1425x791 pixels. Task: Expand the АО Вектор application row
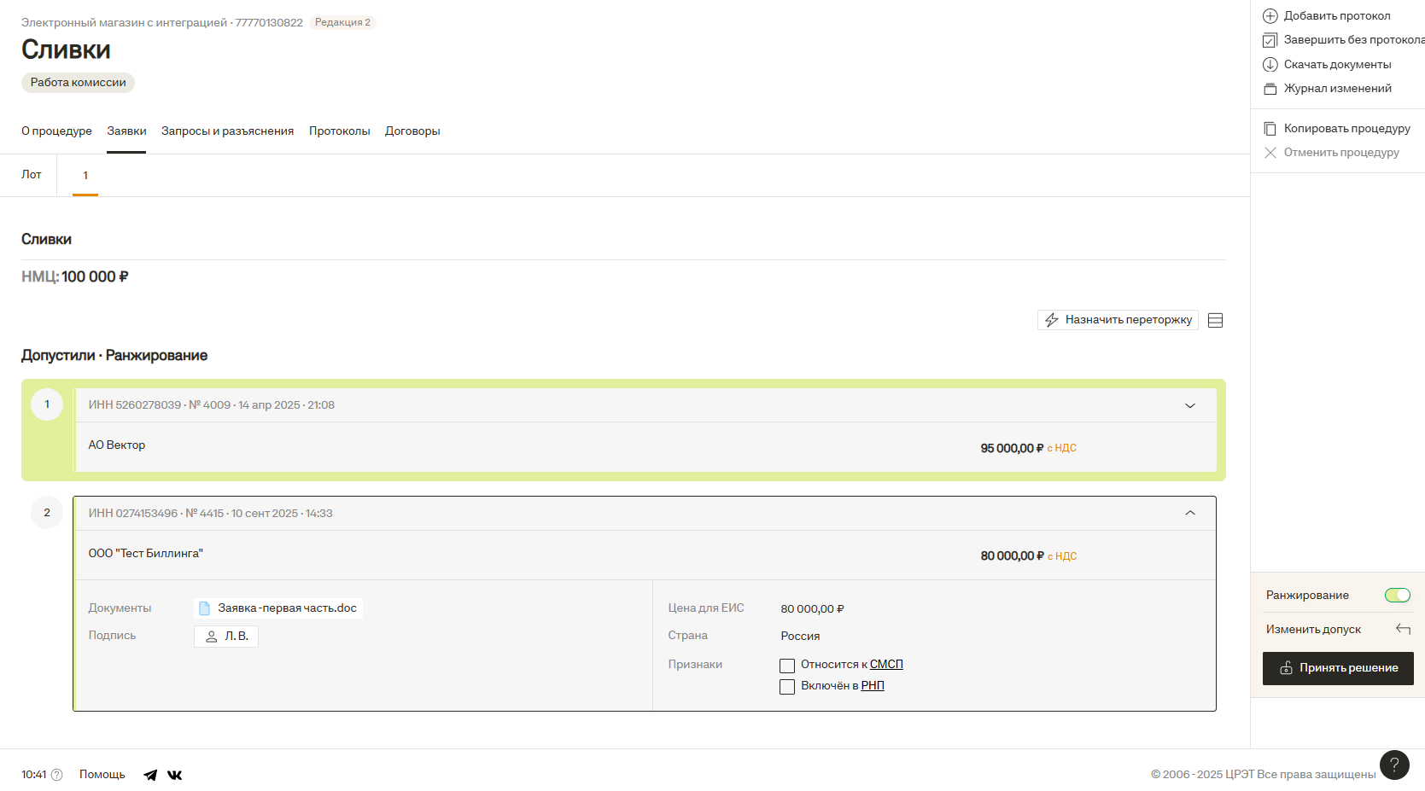tap(1189, 405)
